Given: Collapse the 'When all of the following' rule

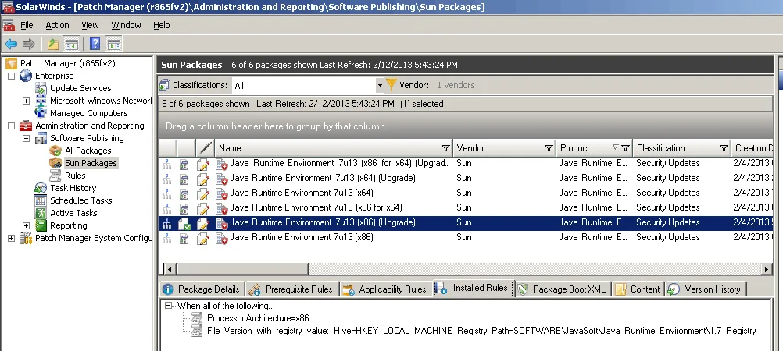Looking at the screenshot, I should tap(168, 307).
